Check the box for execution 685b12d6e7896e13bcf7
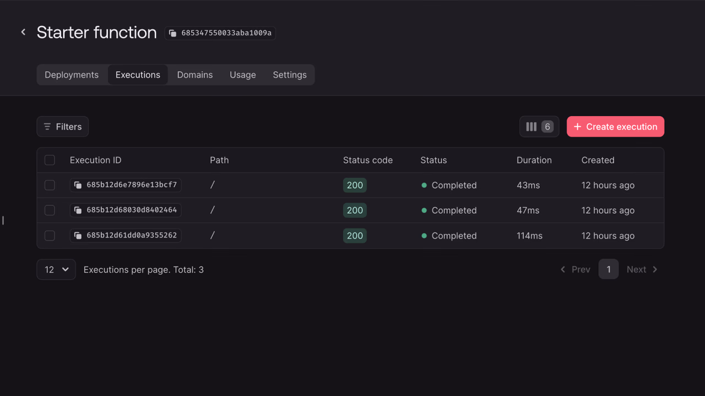The image size is (705, 396). click(x=50, y=185)
